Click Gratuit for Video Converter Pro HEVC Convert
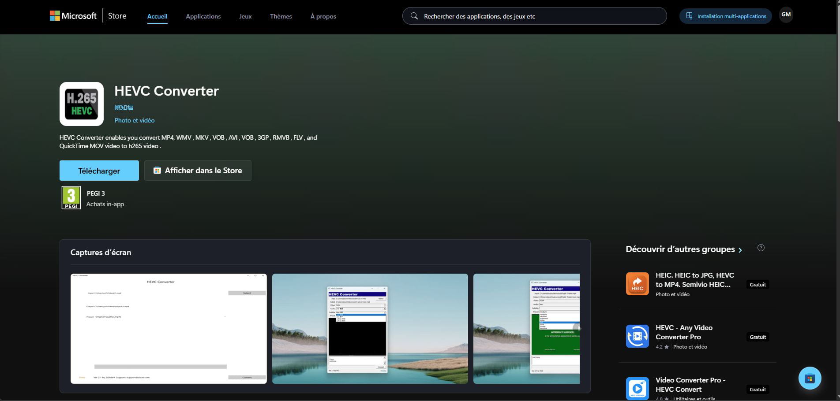Screen dimensions: 840x401 click(x=757, y=390)
